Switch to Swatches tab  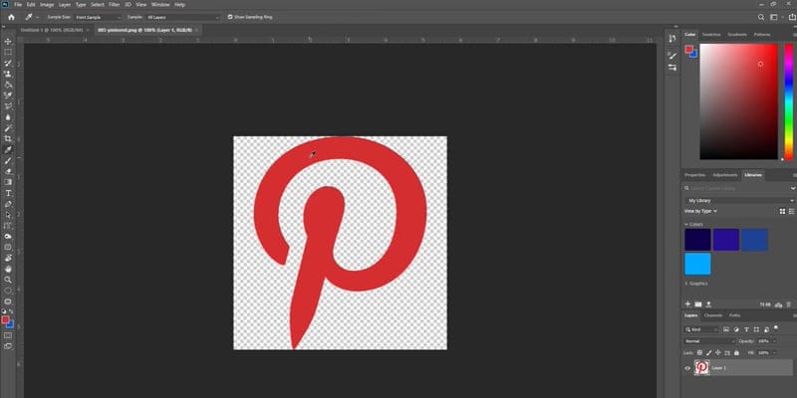pos(711,35)
